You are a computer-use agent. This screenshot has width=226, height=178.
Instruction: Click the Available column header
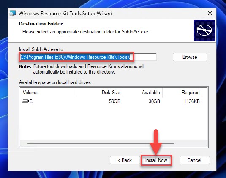click(x=142, y=93)
